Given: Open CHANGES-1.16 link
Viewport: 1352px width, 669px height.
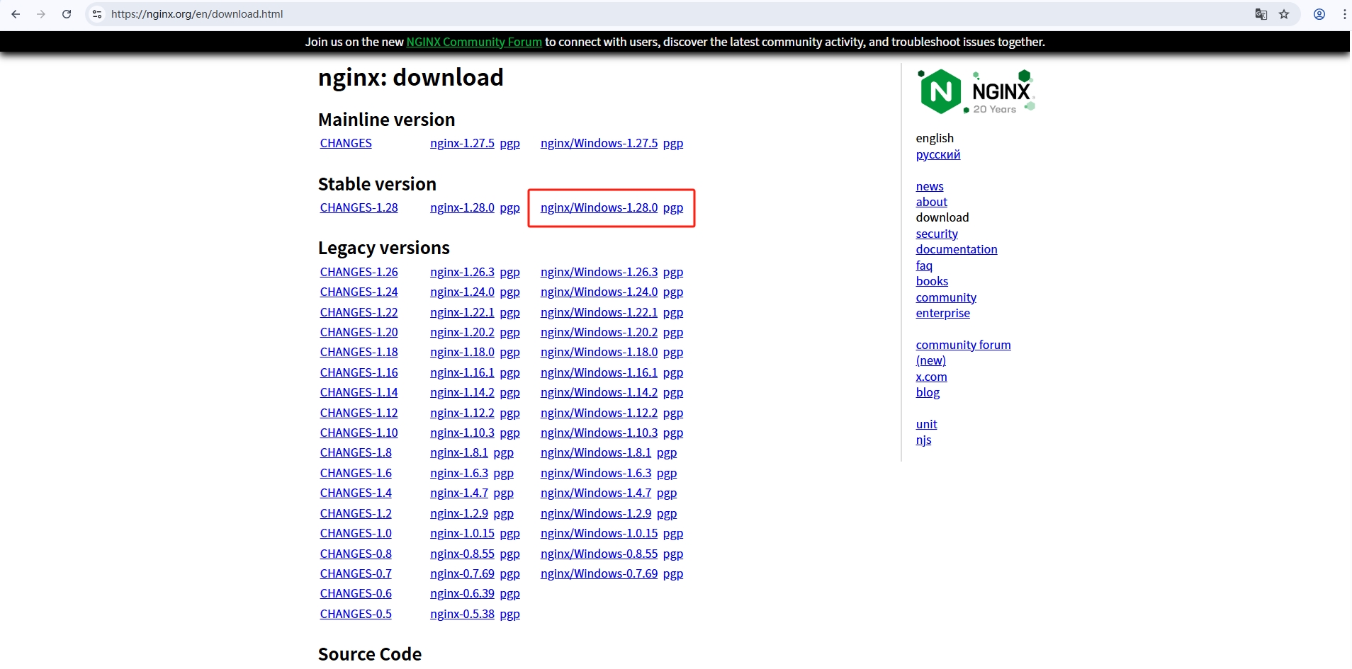Looking at the screenshot, I should click(x=359, y=372).
